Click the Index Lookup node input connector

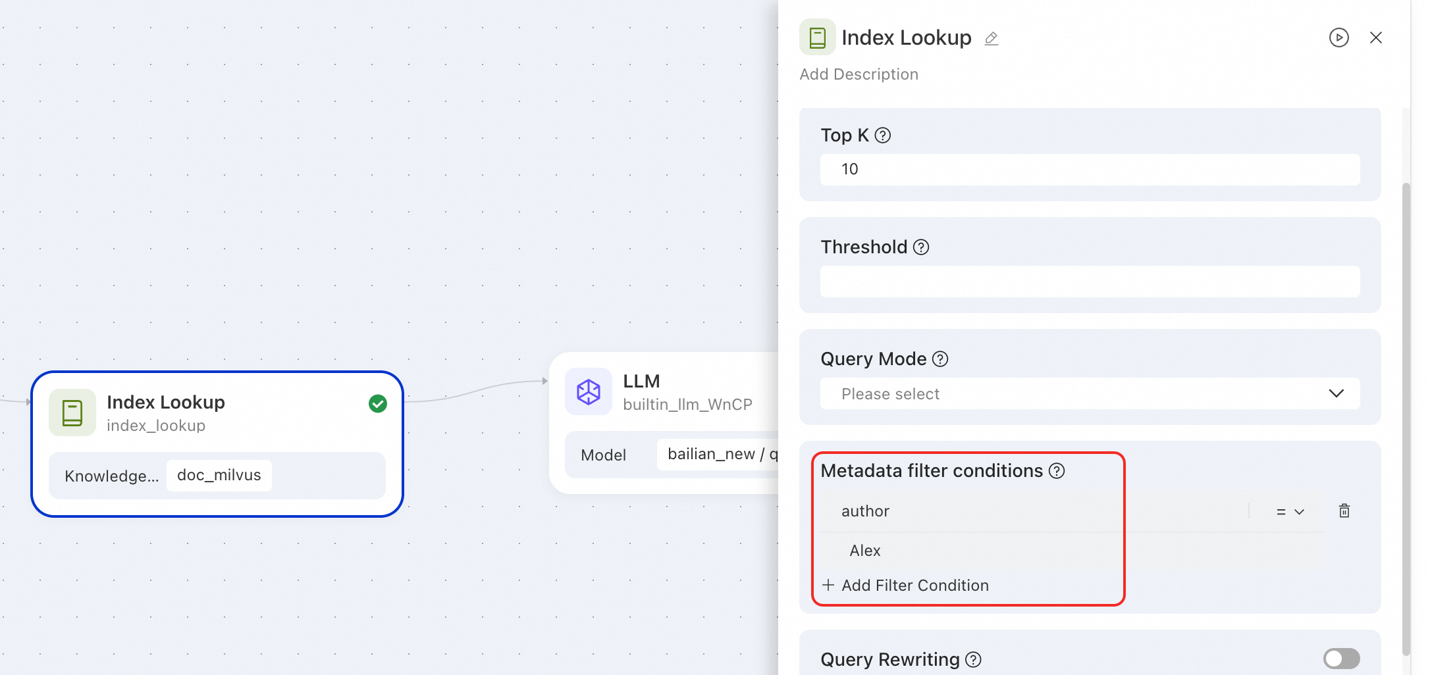(28, 402)
